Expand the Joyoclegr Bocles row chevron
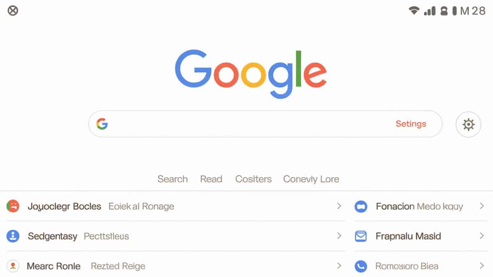 (x=339, y=206)
